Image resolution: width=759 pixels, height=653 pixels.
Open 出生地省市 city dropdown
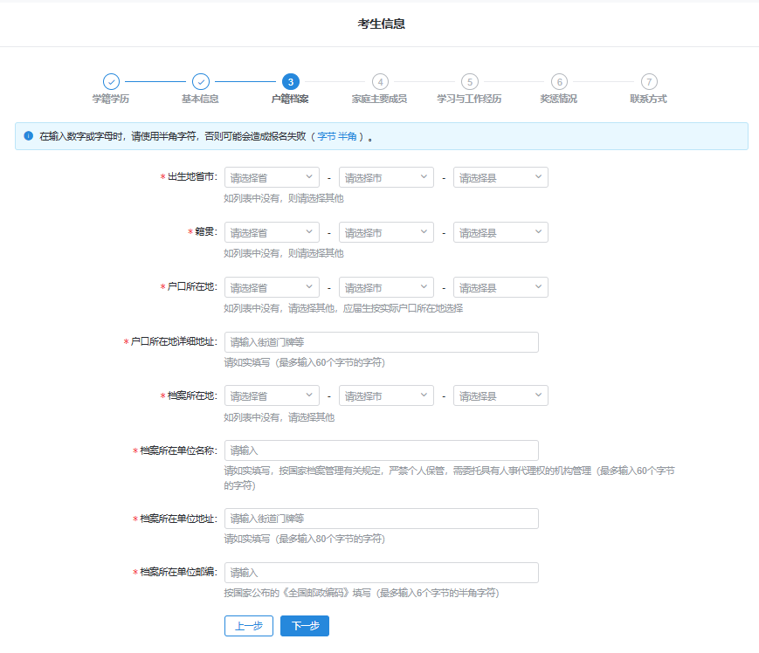(x=386, y=177)
